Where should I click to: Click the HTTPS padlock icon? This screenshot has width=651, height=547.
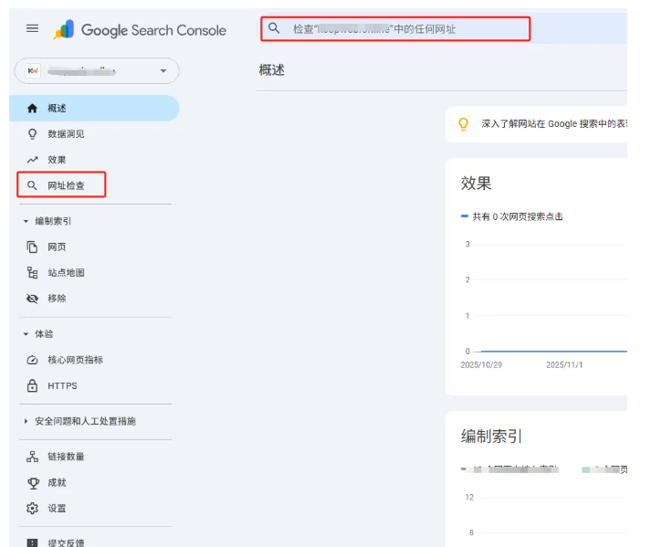pyautogui.click(x=33, y=385)
